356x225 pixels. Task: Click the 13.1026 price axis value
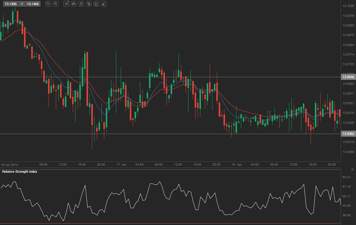[348, 6]
